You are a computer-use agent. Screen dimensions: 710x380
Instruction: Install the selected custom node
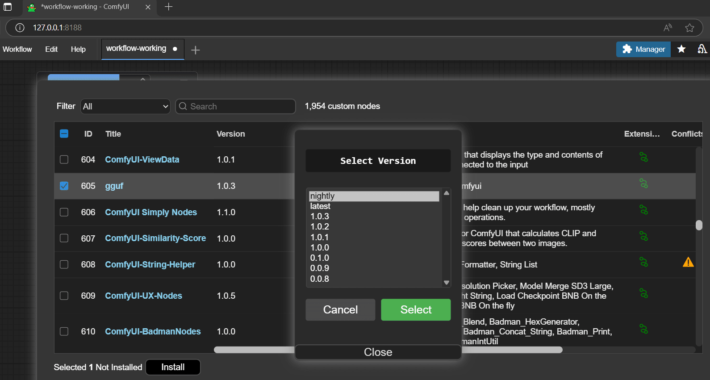coord(173,367)
